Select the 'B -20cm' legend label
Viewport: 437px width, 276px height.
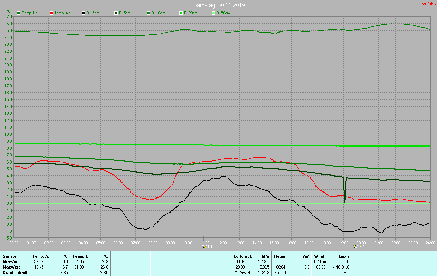tap(191, 13)
